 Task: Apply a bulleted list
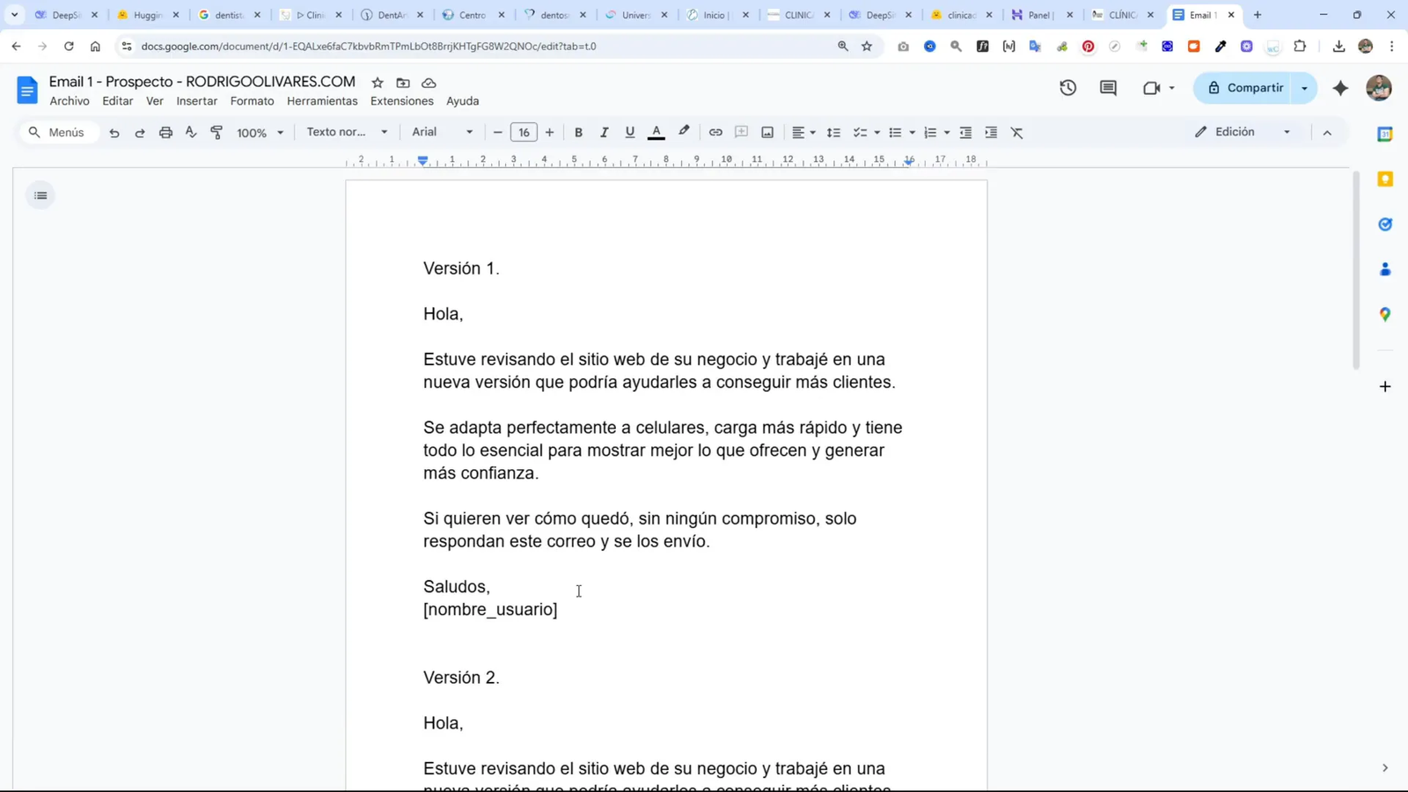tap(895, 132)
